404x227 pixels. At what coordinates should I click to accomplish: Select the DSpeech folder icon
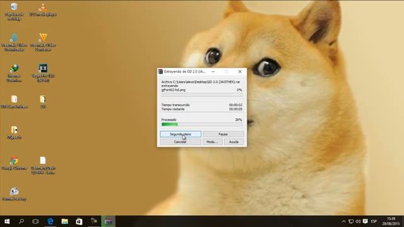14,132
